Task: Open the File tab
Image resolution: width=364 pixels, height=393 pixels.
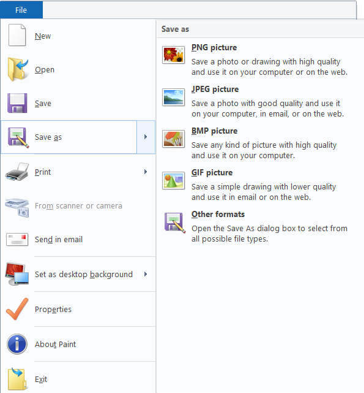Action: (21, 10)
